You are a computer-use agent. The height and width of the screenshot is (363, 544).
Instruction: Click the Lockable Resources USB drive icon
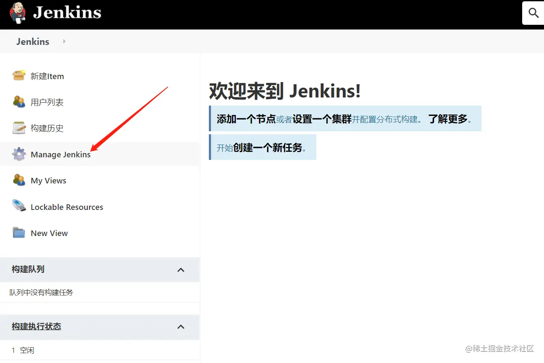pyautogui.click(x=19, y=207)
